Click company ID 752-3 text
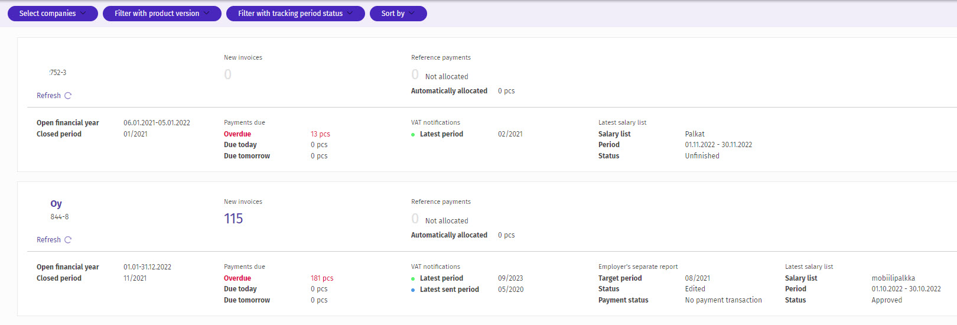 pyautogui.click(x=58, y=73)
